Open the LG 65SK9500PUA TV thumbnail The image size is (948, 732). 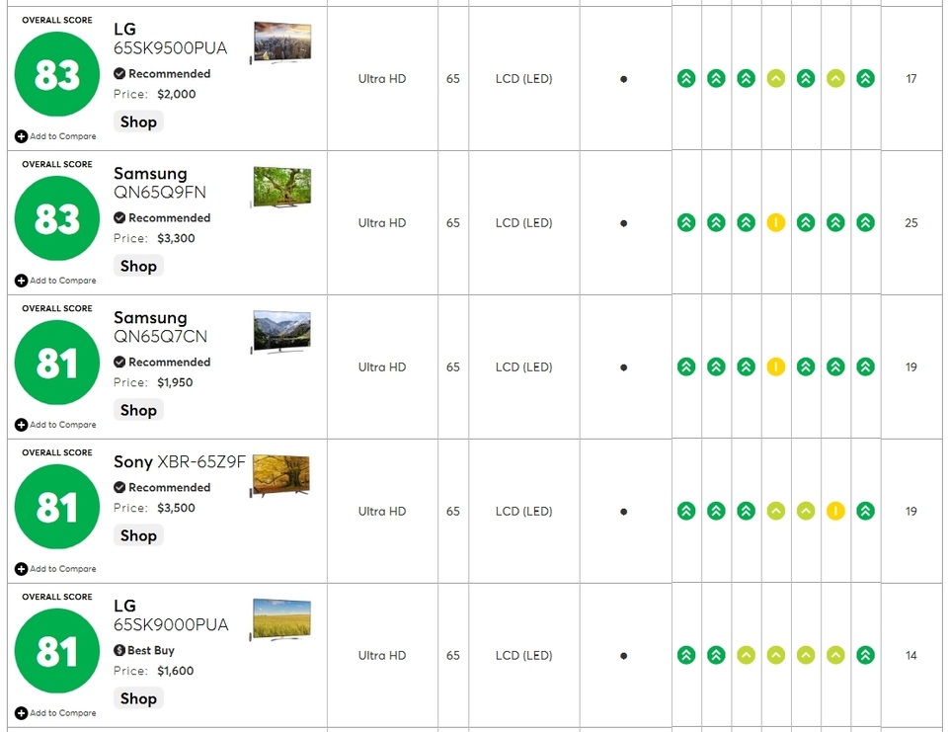pyautogui.click(x=281, y=43)
